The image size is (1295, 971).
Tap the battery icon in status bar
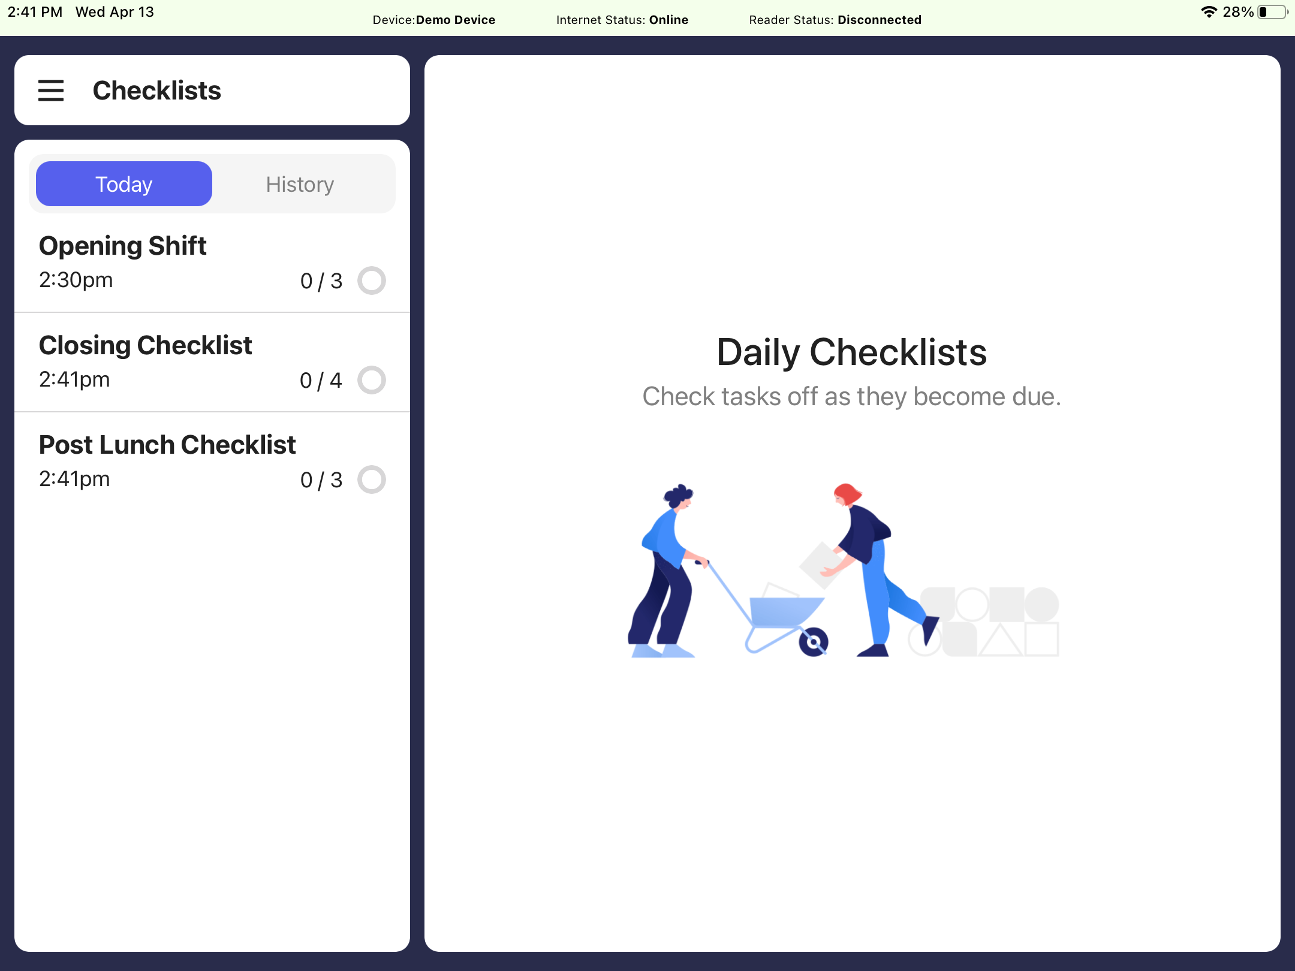click(x=1273, y=12)
